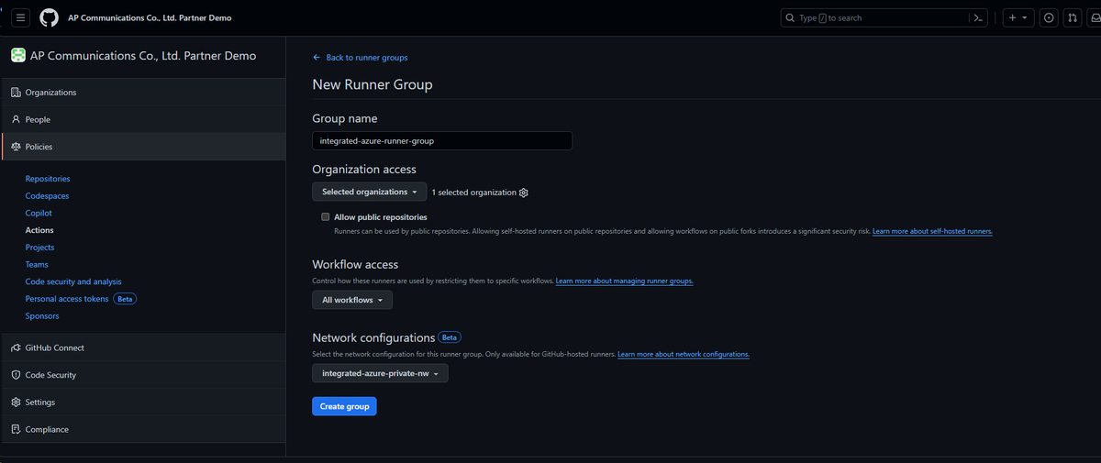
Task: Open Sponsors policies link
Action: point(42,316)
